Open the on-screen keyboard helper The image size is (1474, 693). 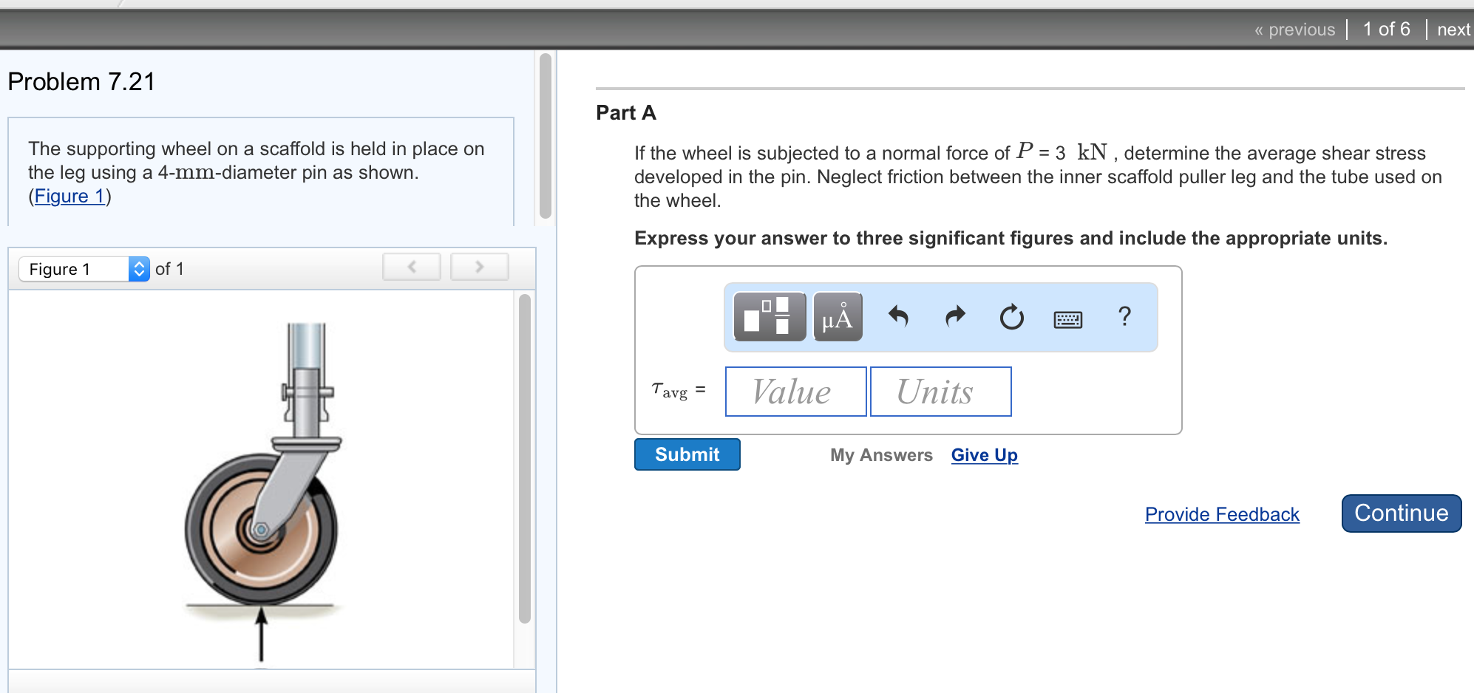coord(1067,318)
